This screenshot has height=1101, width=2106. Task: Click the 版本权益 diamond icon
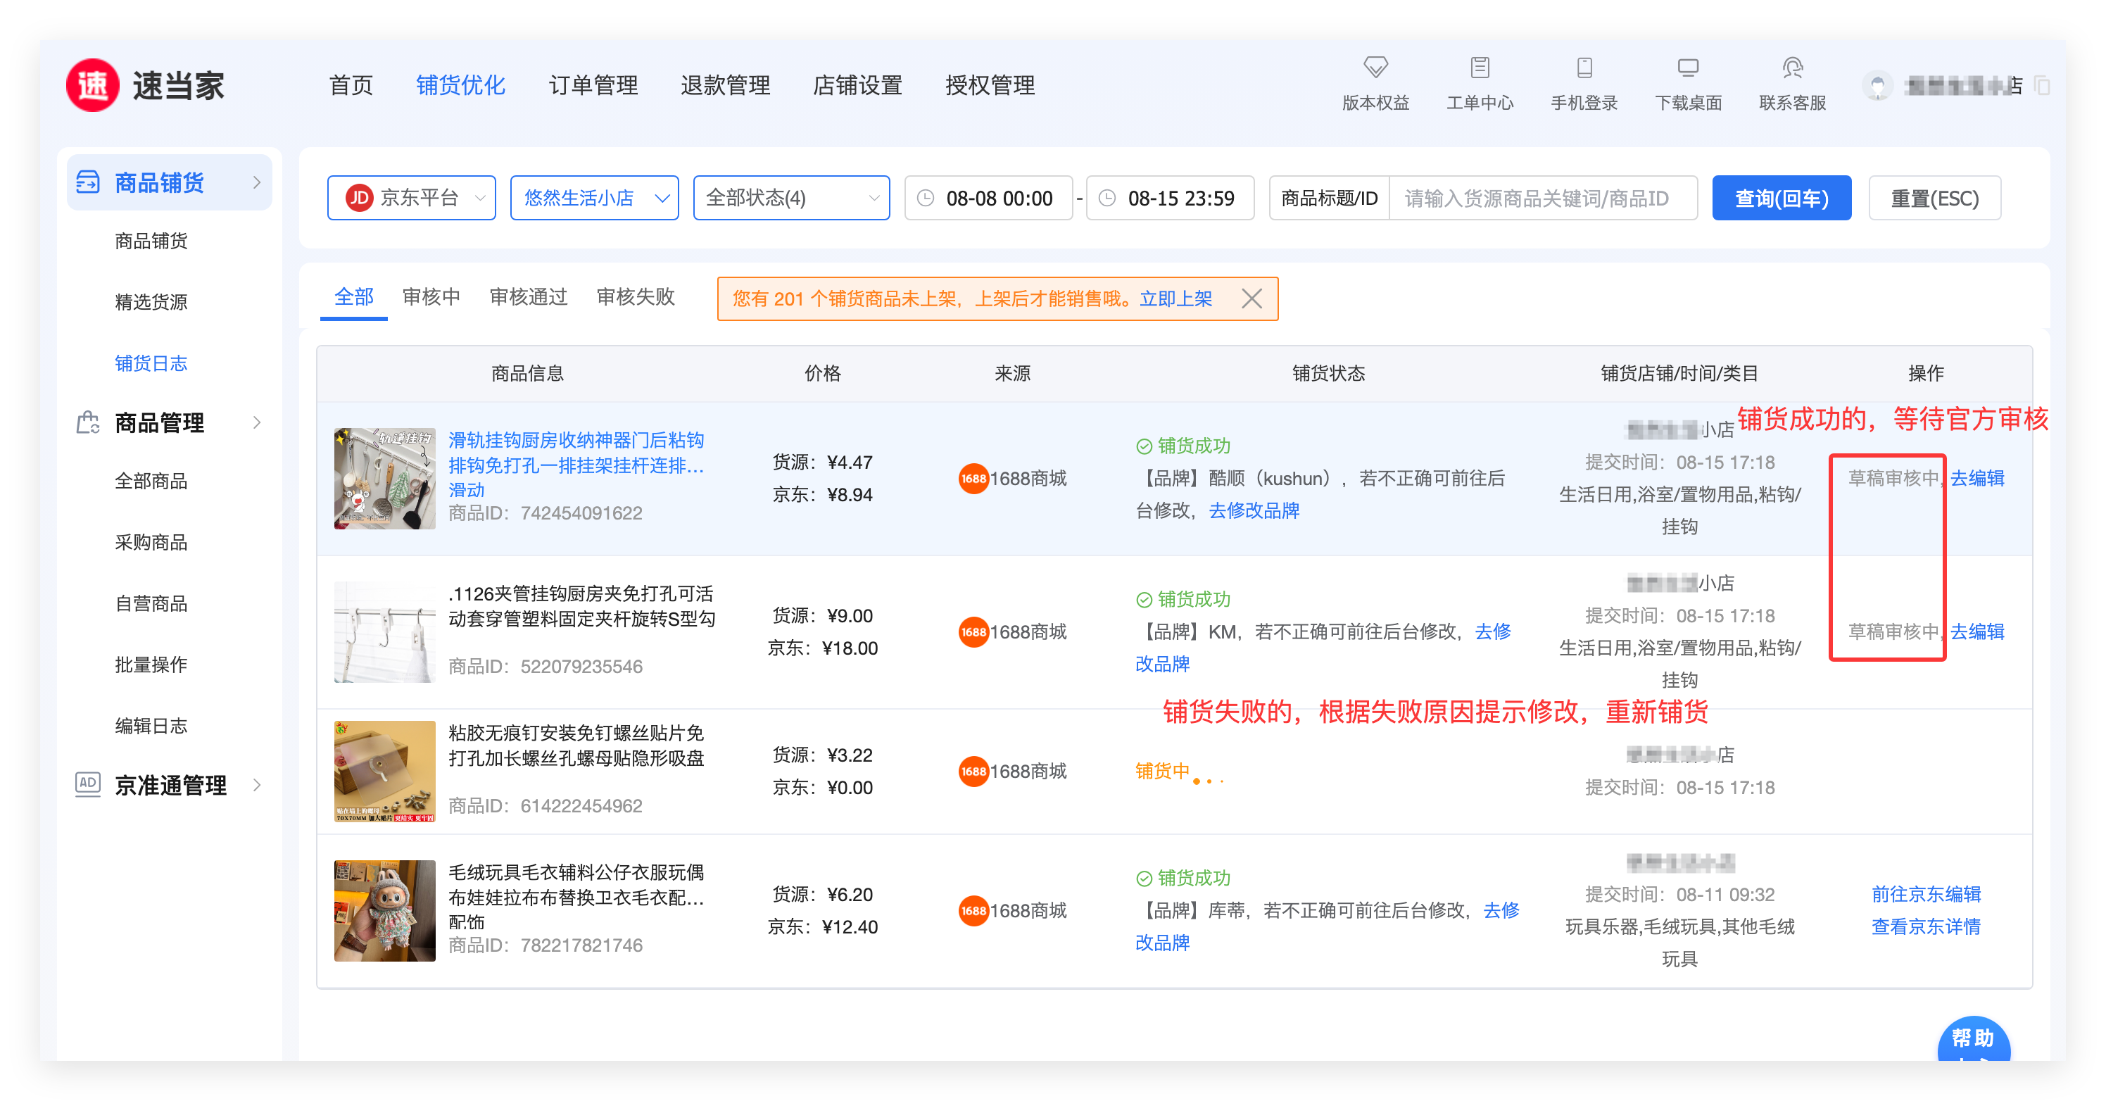[1375, 67]
